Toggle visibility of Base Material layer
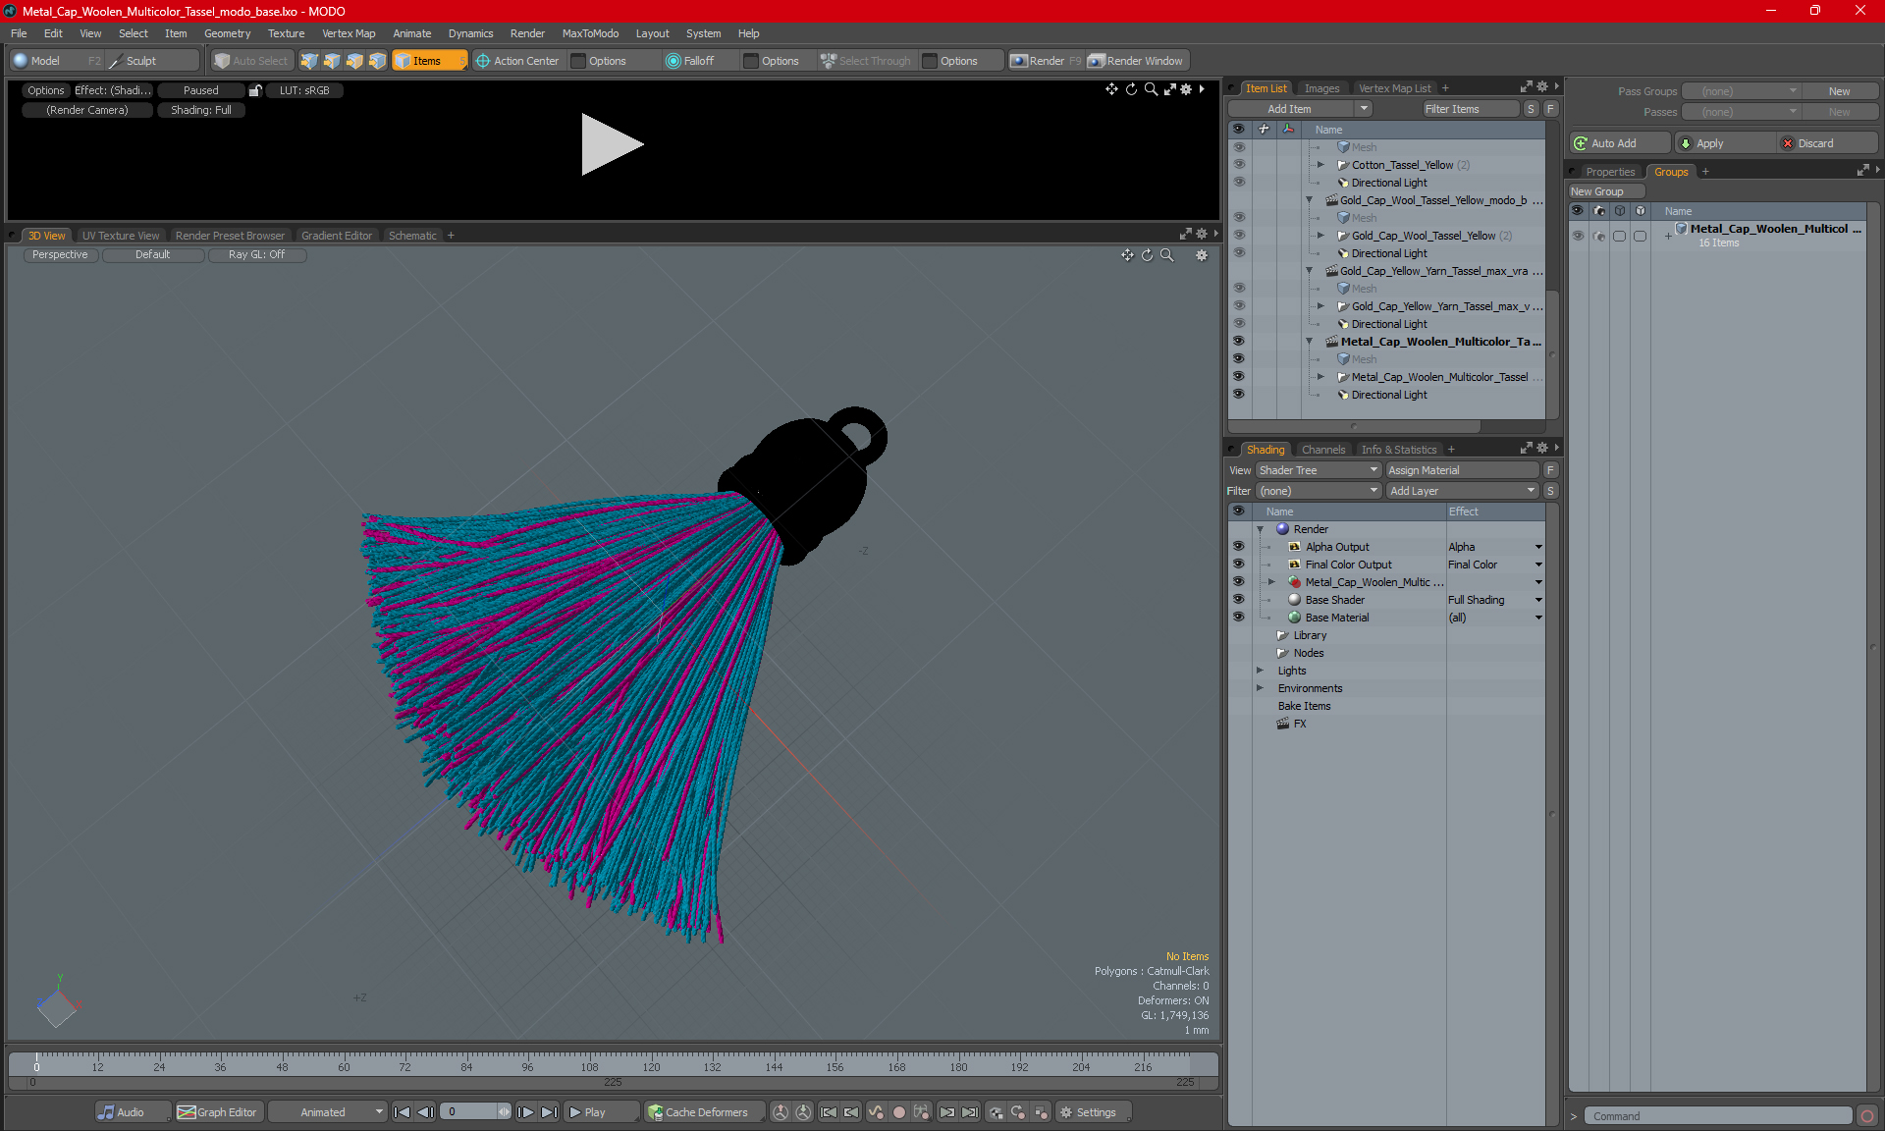 tap(1238, 618)
